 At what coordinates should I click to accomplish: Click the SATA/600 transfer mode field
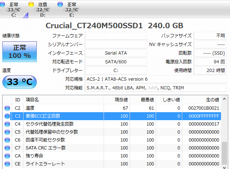116,62
